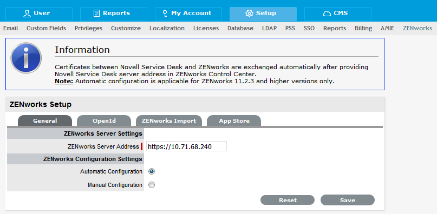The width and height of the screenshot is (437, 214).
Task: Open the Reports main tab
Action: coord(113,14)
